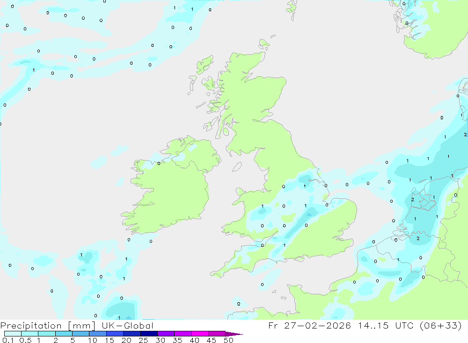Click the "[mm]" unit label

point(81,326)
